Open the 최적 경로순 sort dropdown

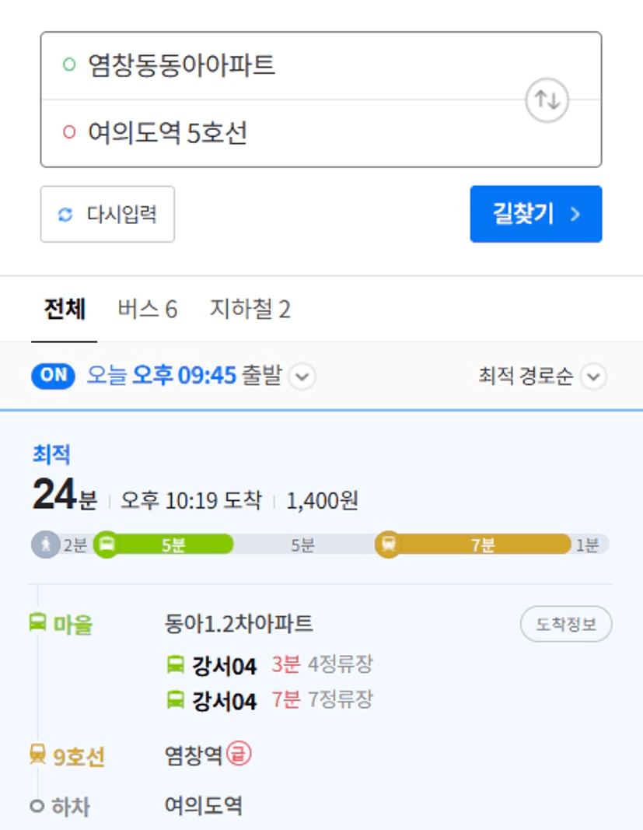(x=543, y=376)
